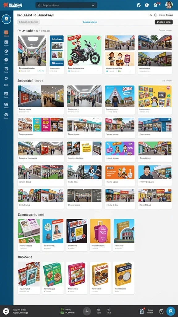178x317 pixels.
Task: Select the bottom-most icon in the left sidebar
Action: point(6,115)
